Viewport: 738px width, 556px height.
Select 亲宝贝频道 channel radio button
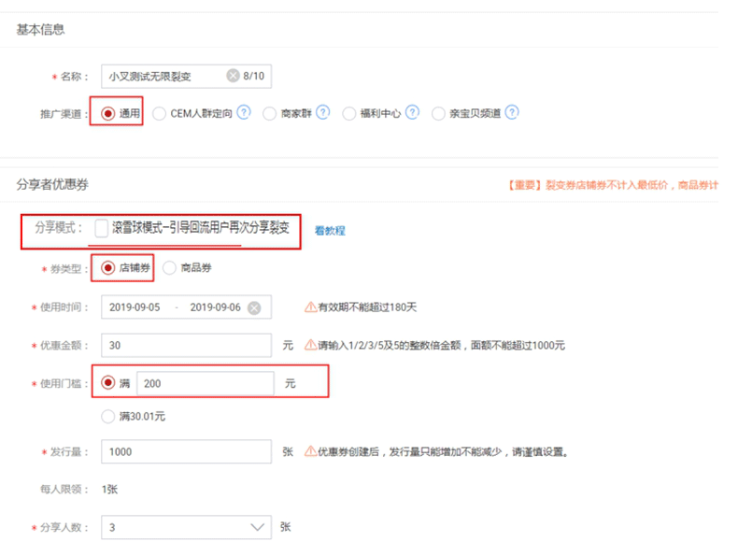[439, 113]
